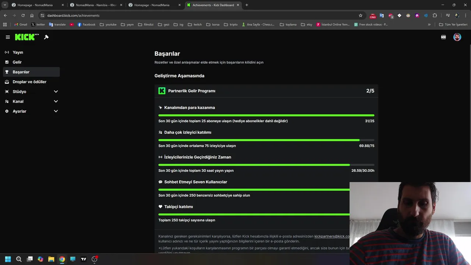471x265 pixels.
Task: Switch to the NomadMania Namibia tab
Action: pos(96,5)
